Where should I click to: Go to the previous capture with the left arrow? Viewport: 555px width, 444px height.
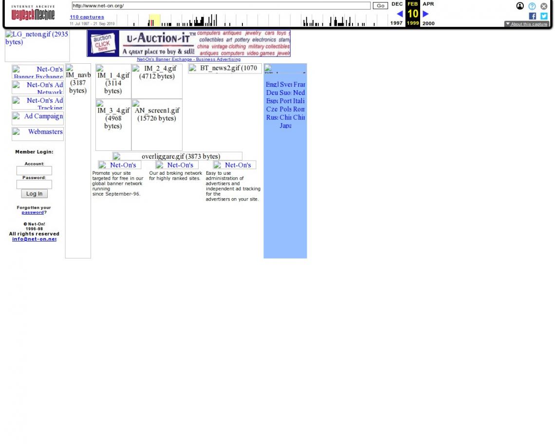[400, 14]
